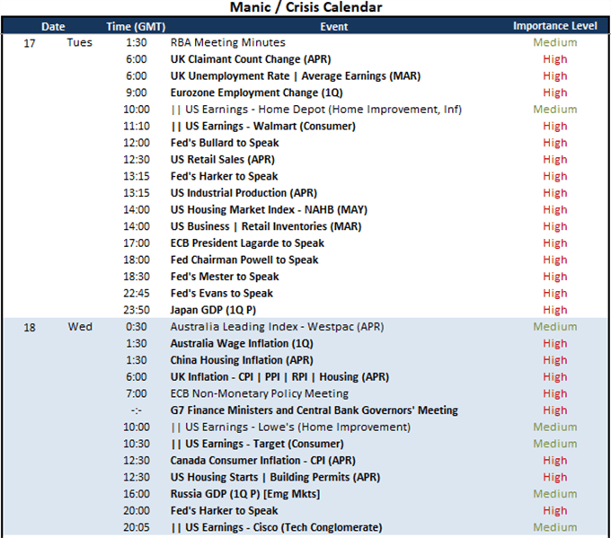Select 'US Retail Sales (APR)' event
Viewport: 611px width, 538px height.
(x=223, y=160)
